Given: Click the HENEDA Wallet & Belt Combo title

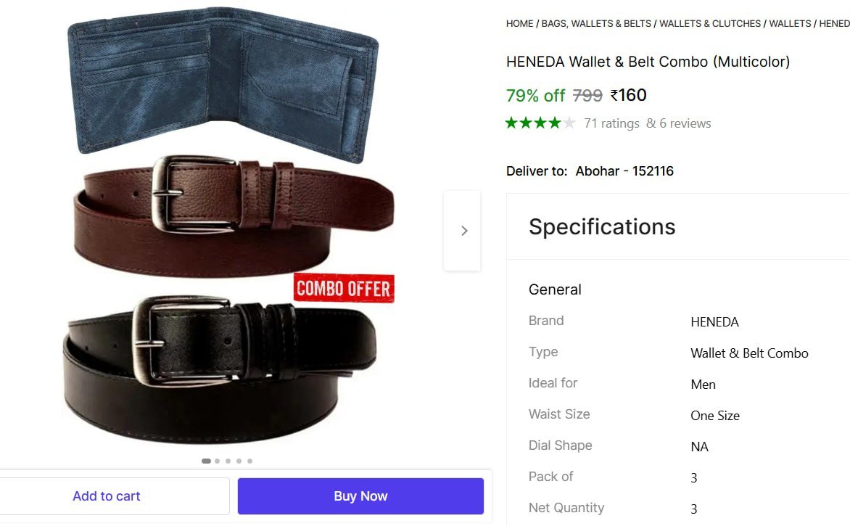Looking at the screenshot, I should pyautogui.click(x=648, y=62).
